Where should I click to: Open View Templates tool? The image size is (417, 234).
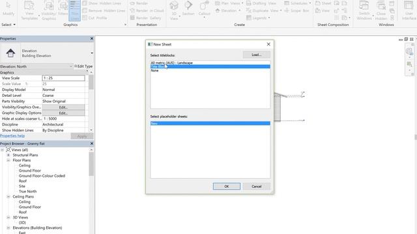29,10
